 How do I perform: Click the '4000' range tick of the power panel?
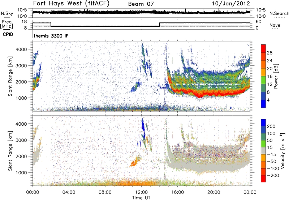click(21, 49)
